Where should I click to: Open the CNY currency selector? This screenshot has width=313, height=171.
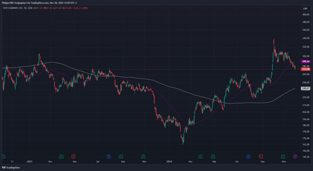click(305, 8)
